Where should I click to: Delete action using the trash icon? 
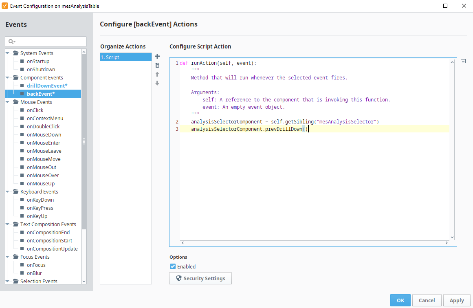[x=157, y=65]
